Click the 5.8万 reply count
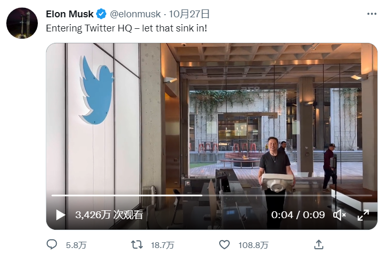The height and width of the screenshot is (258, 389). (76, 245)
